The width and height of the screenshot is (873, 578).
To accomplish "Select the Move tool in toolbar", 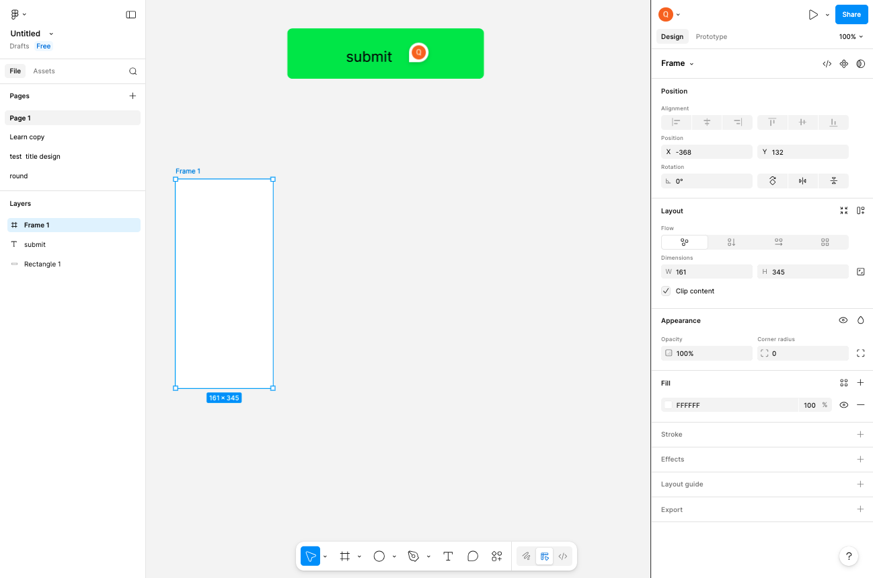I will tap(310, 556).
